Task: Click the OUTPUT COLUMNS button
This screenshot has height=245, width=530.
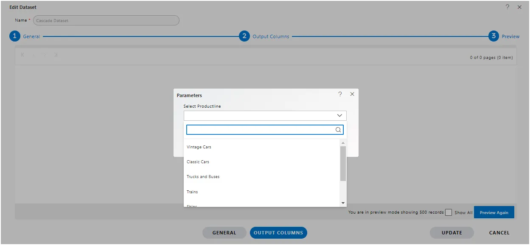Action: coord(278,233)
